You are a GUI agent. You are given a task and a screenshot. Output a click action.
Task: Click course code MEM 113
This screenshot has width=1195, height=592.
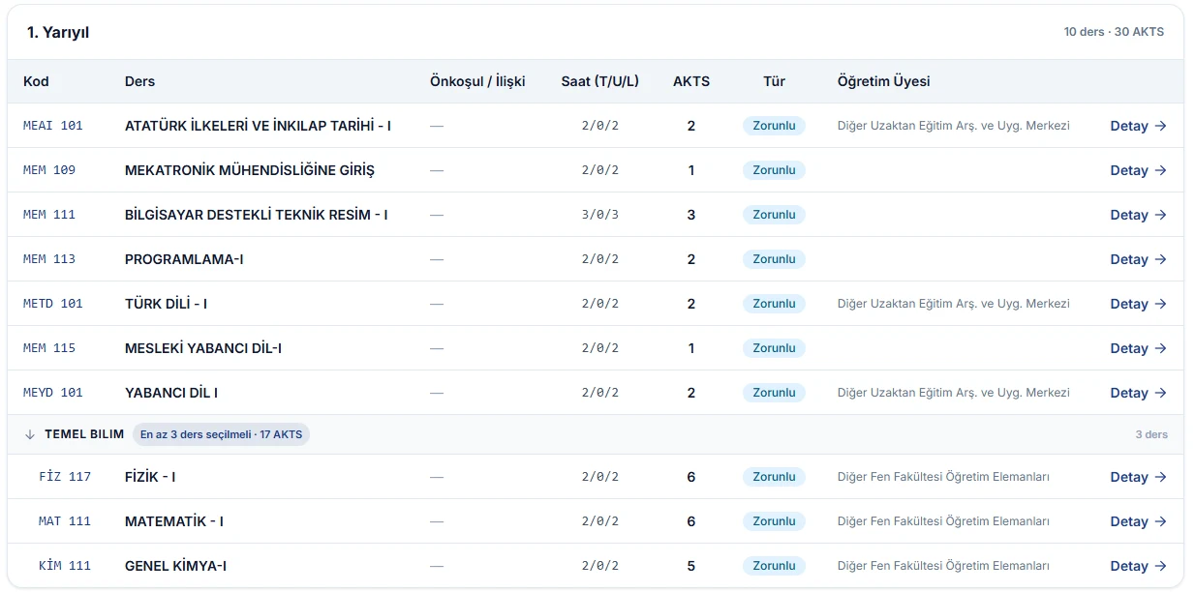(x=49, y=259)
